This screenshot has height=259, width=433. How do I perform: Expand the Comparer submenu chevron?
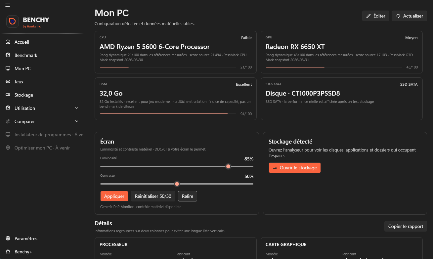pos(77,121)
